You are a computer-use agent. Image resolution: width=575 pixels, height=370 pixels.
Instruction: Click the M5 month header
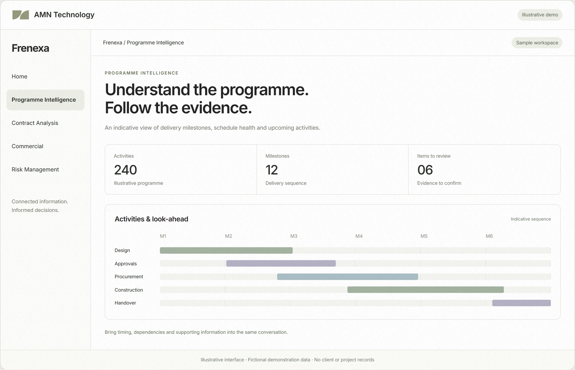[424, 236]
